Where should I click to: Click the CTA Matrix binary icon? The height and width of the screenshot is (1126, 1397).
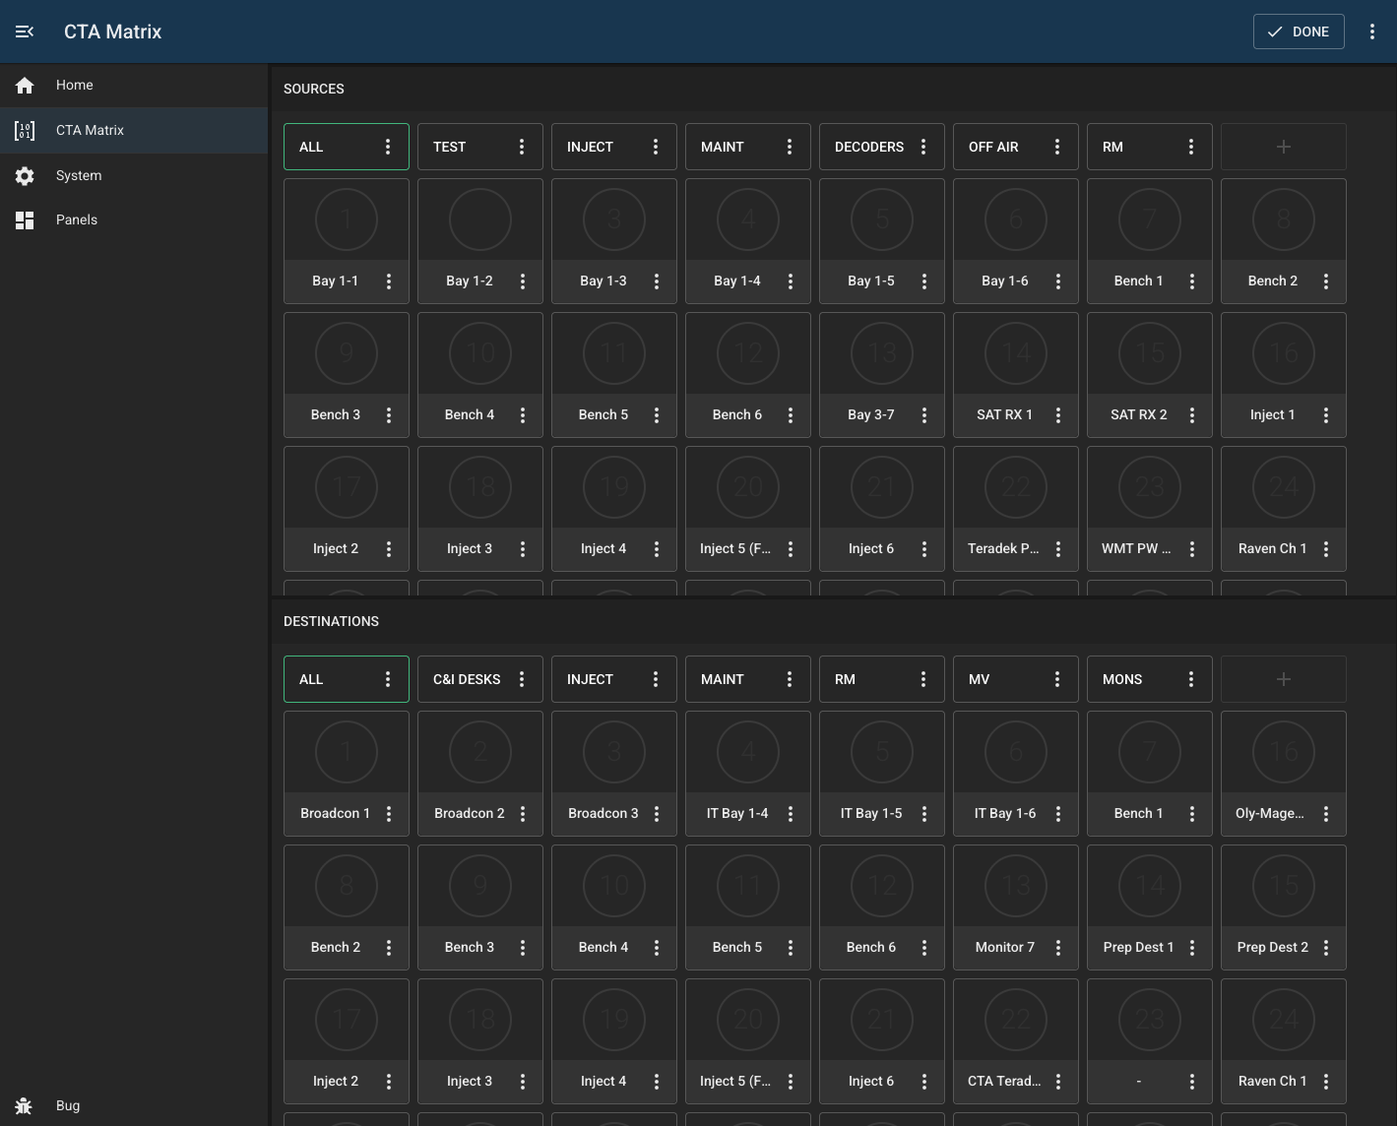pos(25,130)
